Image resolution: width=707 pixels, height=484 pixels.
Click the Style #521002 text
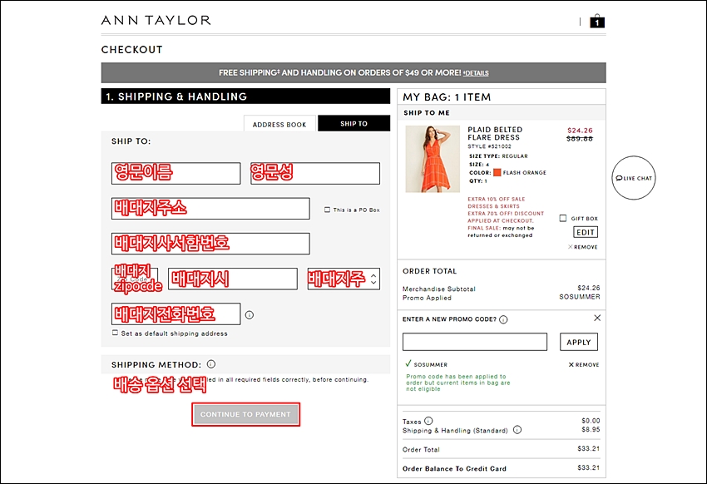(489, 146)
